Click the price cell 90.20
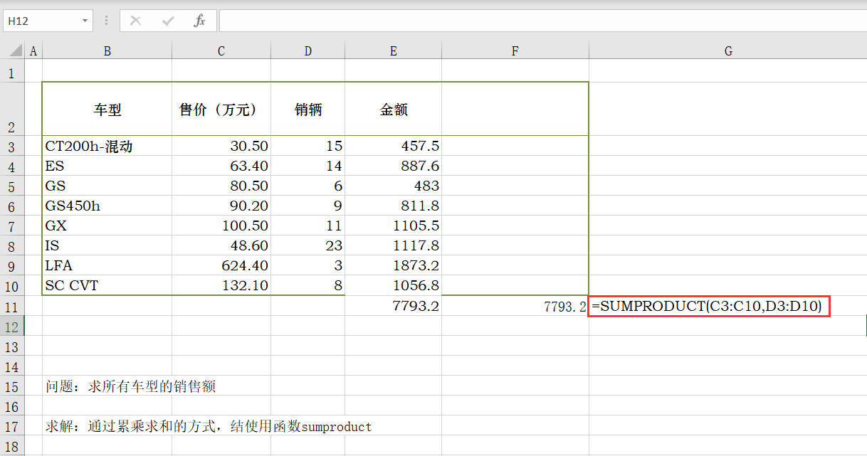The width and height of the screenshot is (867, 456). coord(221,206)
